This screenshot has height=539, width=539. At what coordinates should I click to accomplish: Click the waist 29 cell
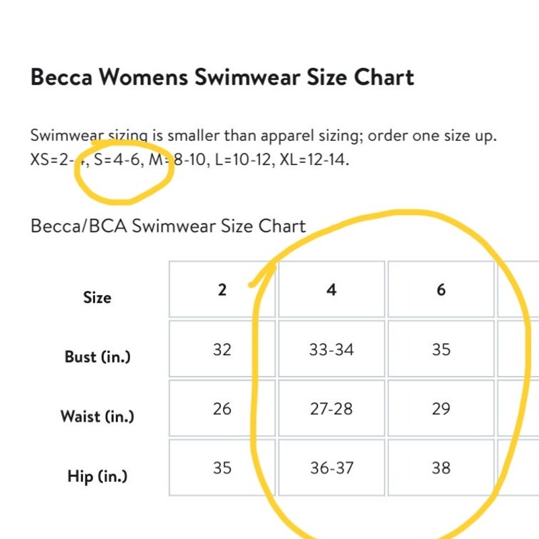441,408
